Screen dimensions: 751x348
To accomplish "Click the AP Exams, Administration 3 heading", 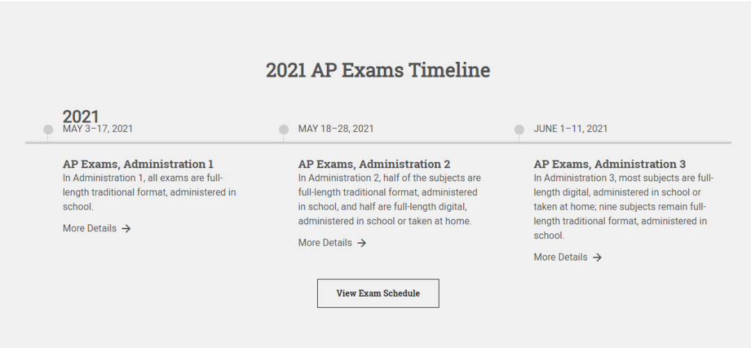I will coord(610,164).
